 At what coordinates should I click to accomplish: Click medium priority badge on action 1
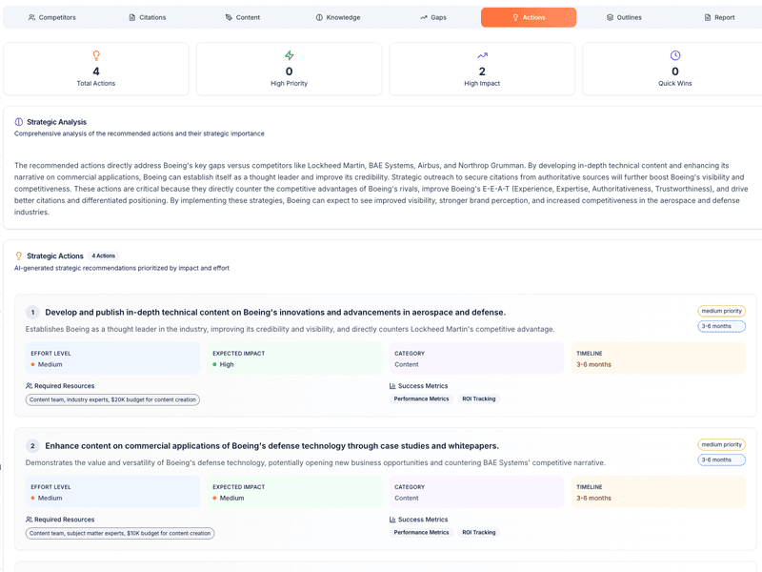pyautogui.click(x=721, y=311)
